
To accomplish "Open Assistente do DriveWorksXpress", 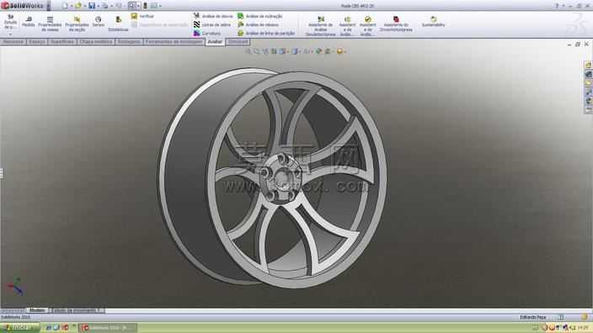I will (x=396, y=24).
